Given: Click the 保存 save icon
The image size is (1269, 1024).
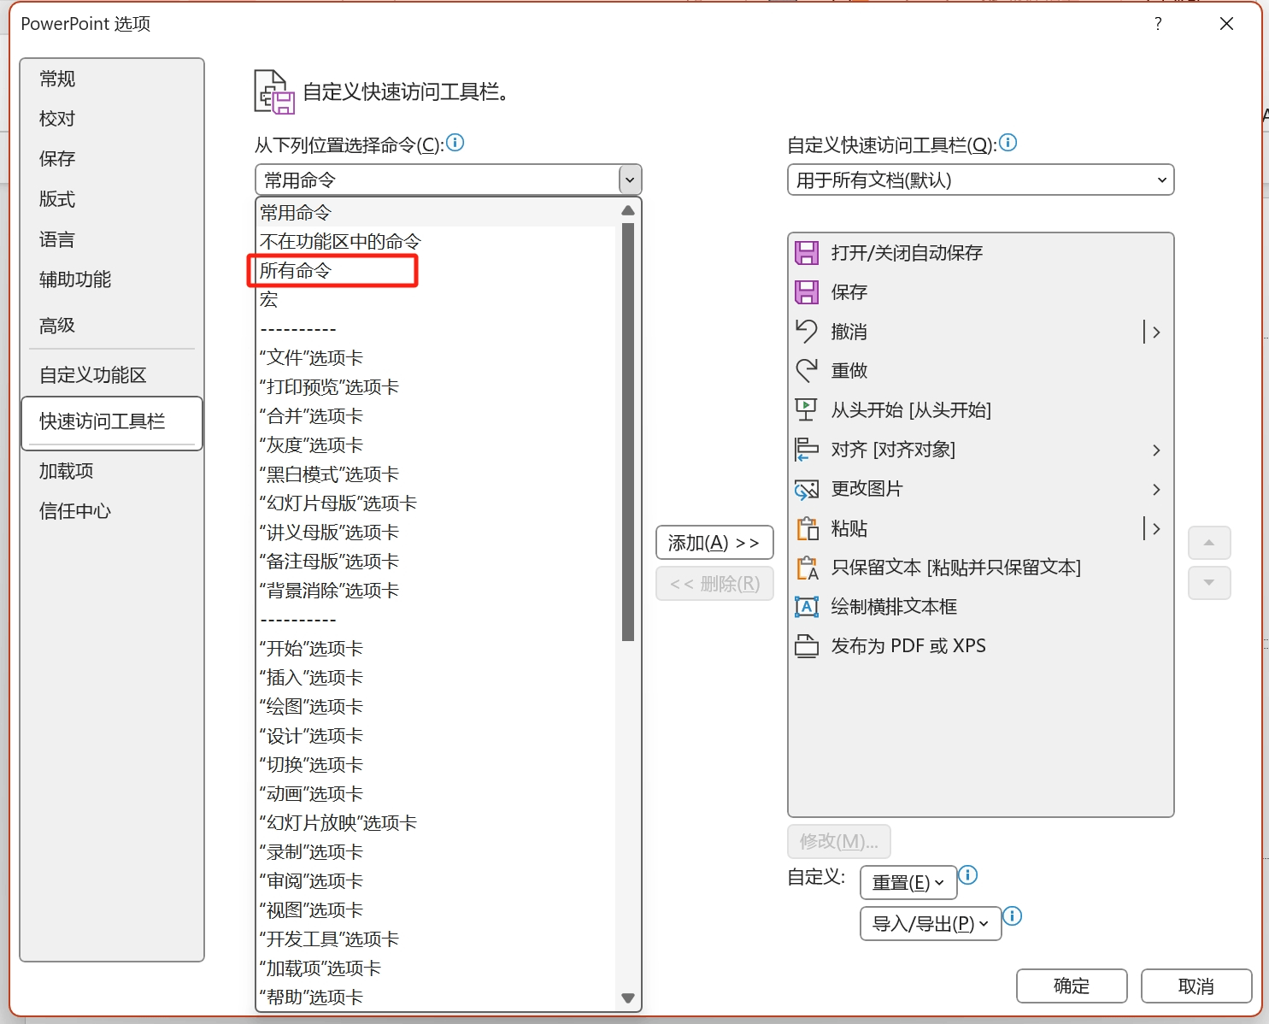Looking at the screenshot, I should pos(807,292).
